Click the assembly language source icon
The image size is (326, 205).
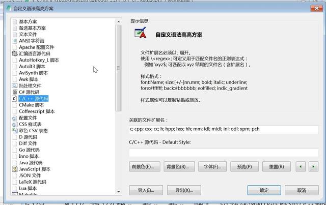[x=15, y=53]
